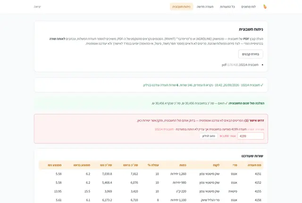Select table row for certificate 4151

151,174
